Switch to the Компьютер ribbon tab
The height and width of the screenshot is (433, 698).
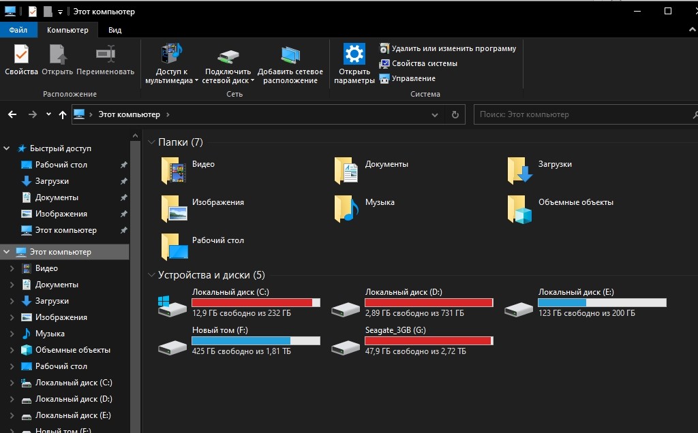point(67,30)
